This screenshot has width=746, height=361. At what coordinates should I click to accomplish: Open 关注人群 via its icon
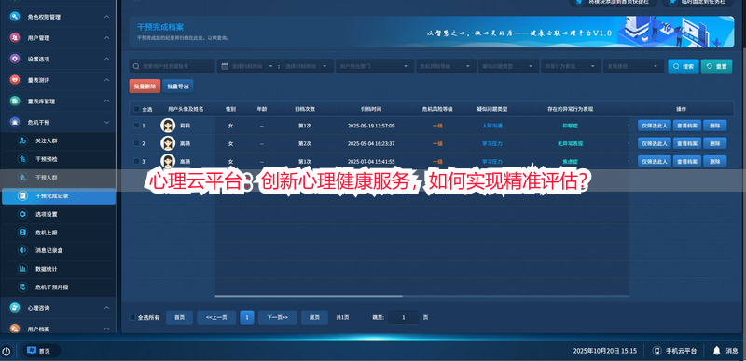coord(22,140)
